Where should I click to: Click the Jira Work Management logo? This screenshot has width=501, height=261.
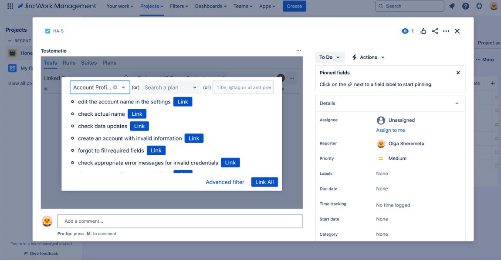click(x=57, y=6)
